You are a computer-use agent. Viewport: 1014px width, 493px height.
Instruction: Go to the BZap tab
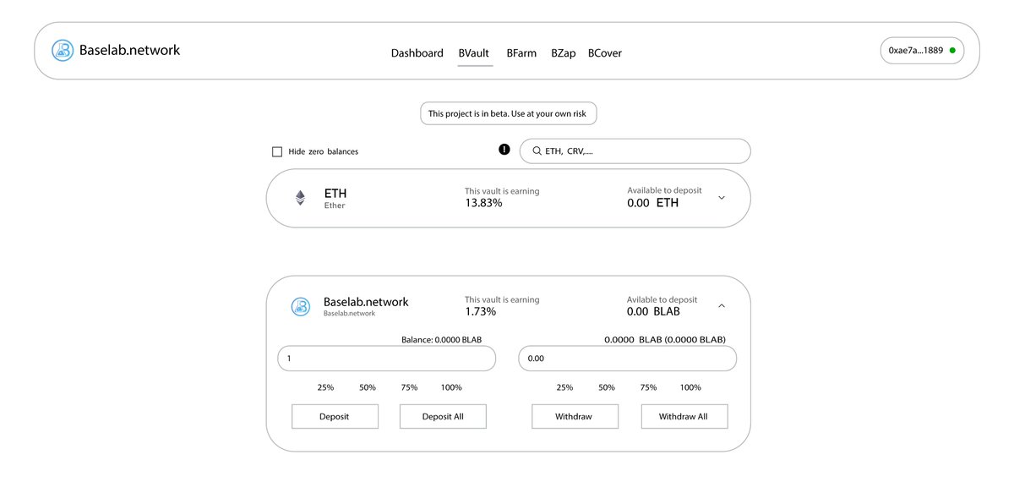click(x=564, y=53)
